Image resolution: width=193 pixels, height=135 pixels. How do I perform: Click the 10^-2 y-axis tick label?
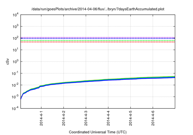point(15,85)
